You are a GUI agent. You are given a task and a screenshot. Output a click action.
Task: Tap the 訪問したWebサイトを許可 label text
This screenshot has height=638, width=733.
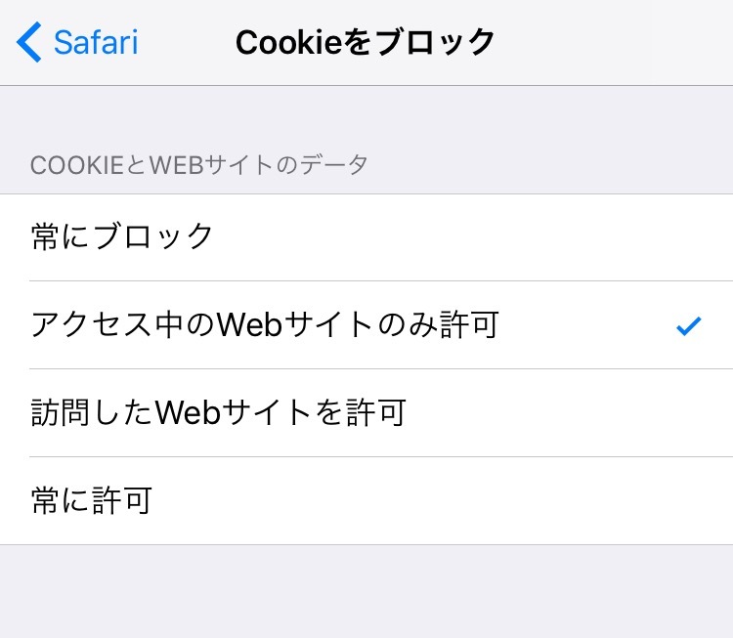pyautogui.click(x=218, y=413)
